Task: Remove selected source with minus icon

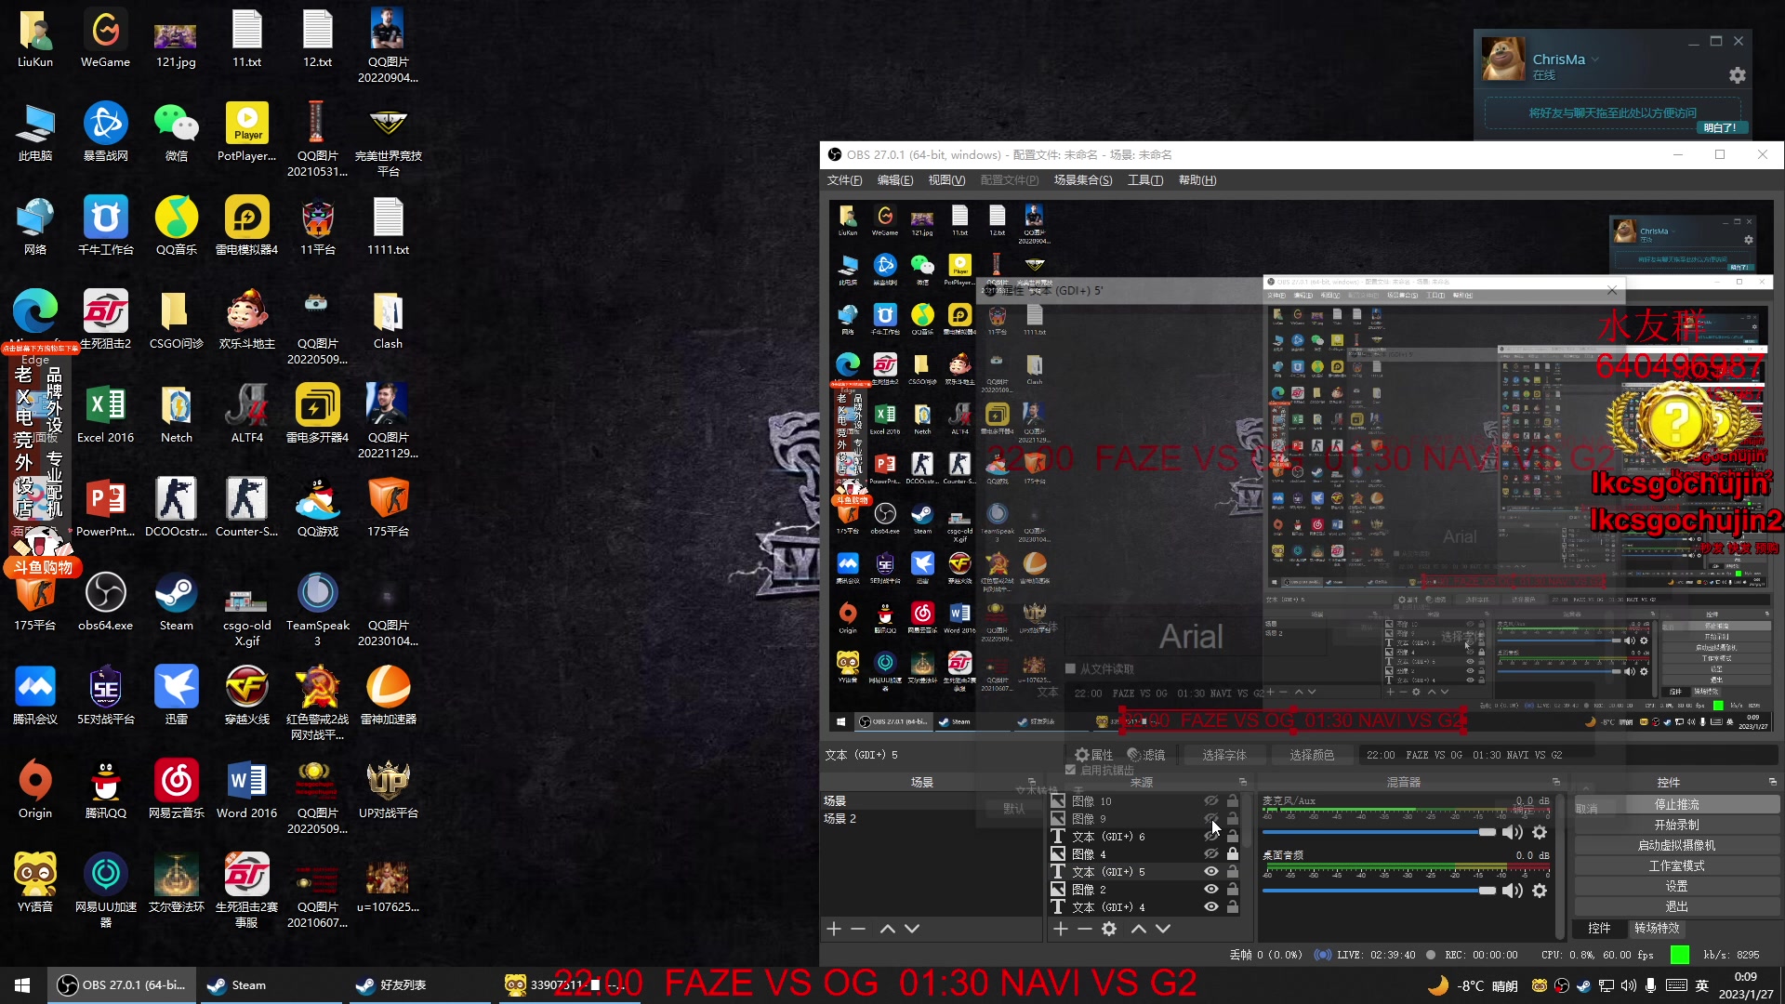Action: tap(1084, 929)
